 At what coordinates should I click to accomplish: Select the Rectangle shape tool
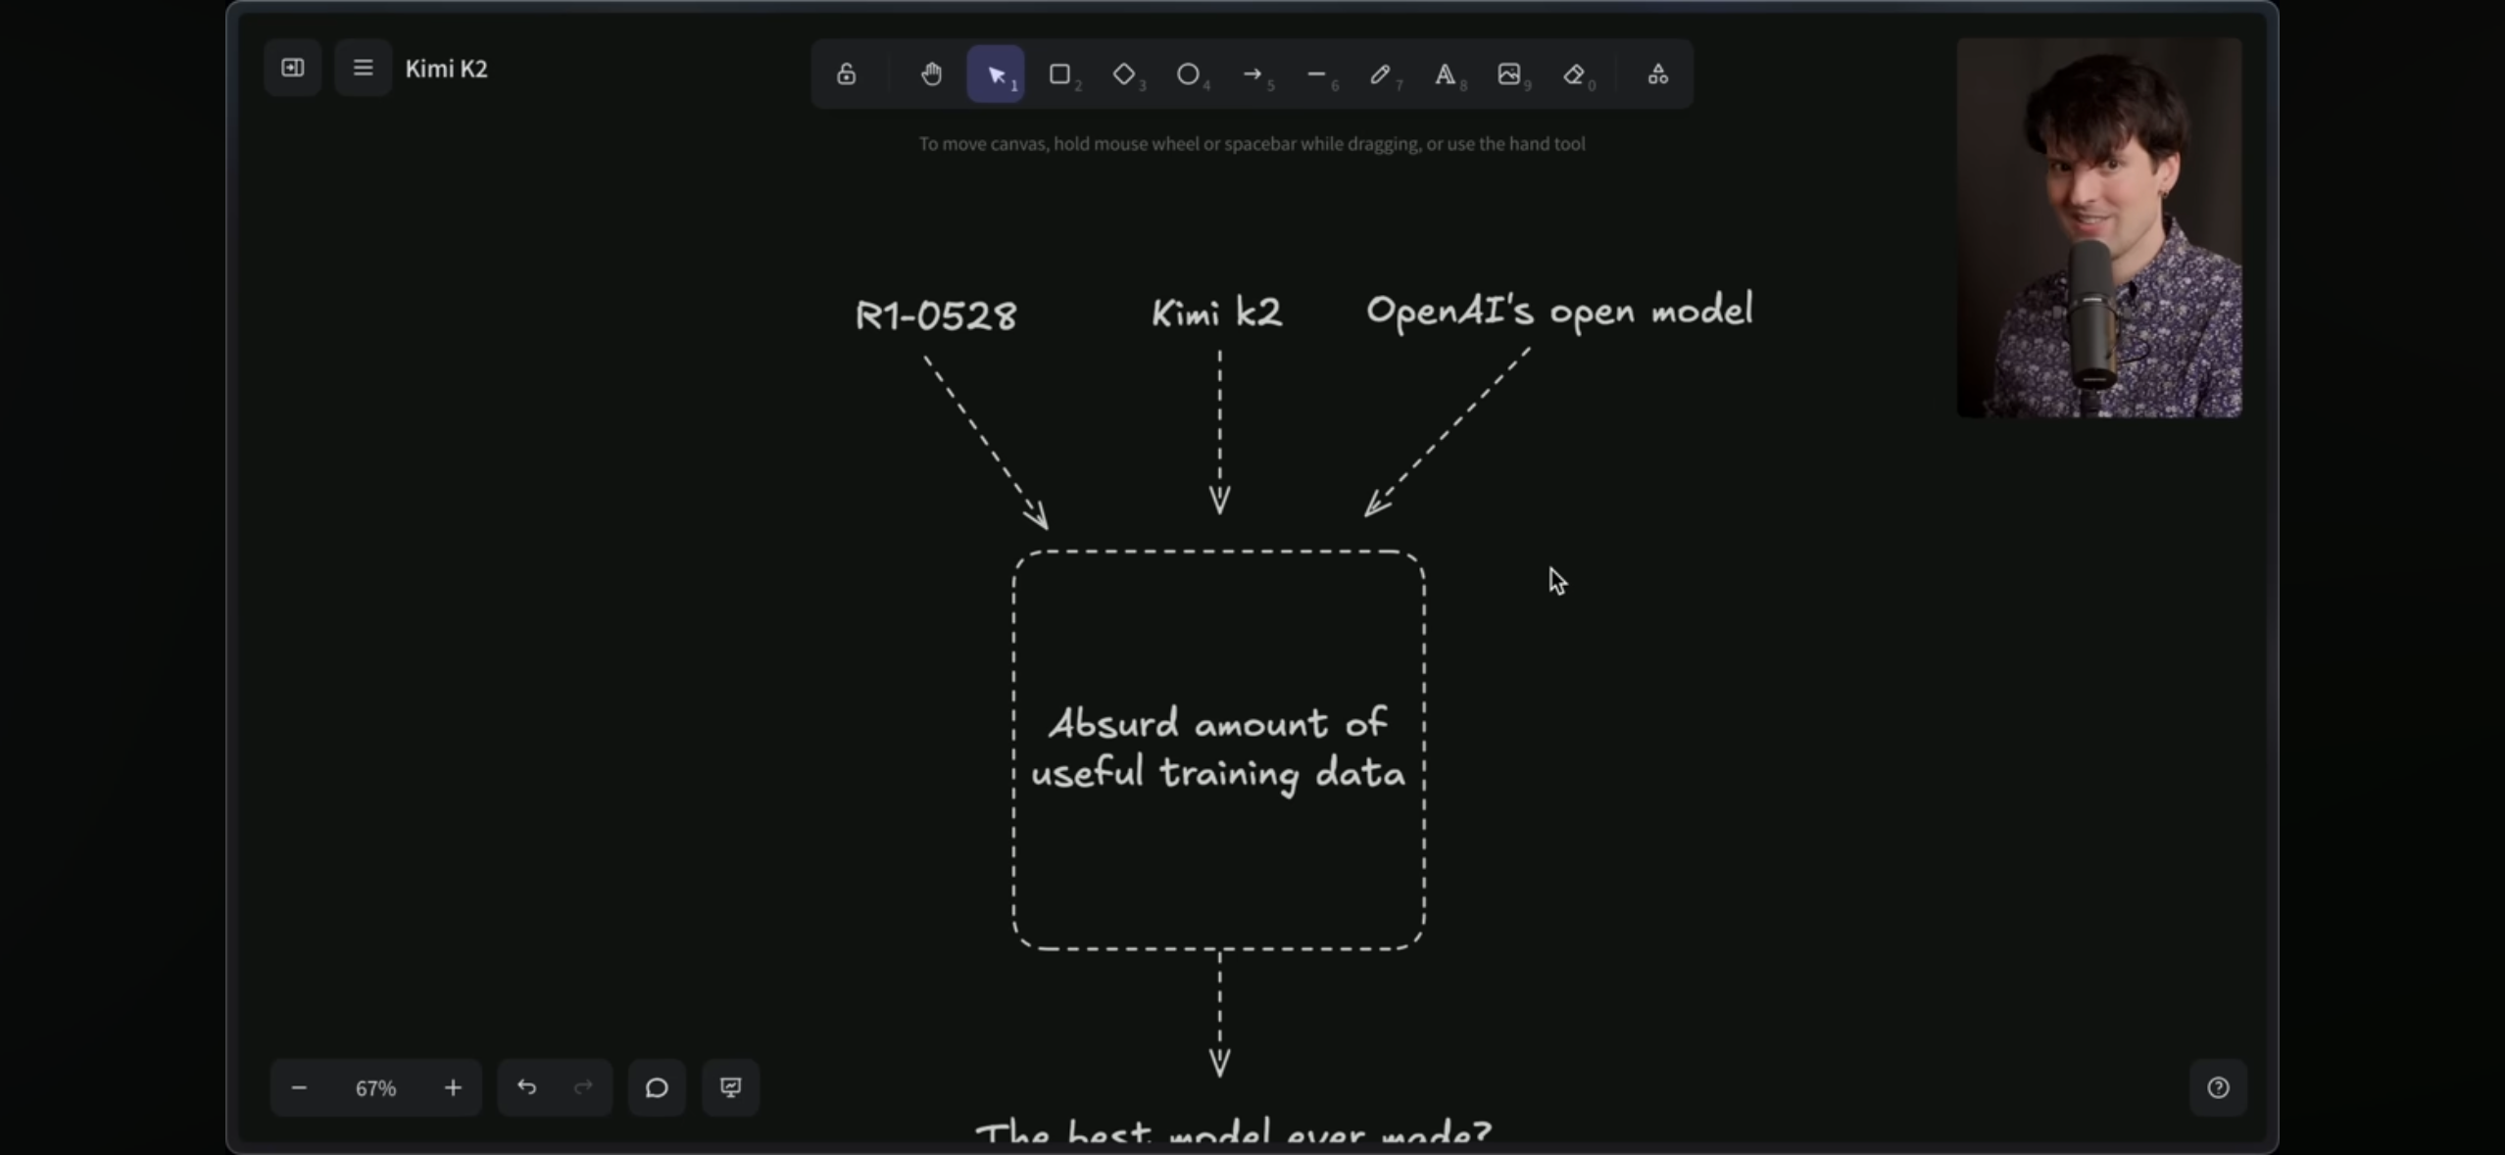1060,74
